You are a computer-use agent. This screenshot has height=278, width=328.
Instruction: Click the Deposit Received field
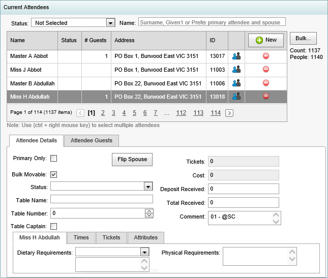244,189
